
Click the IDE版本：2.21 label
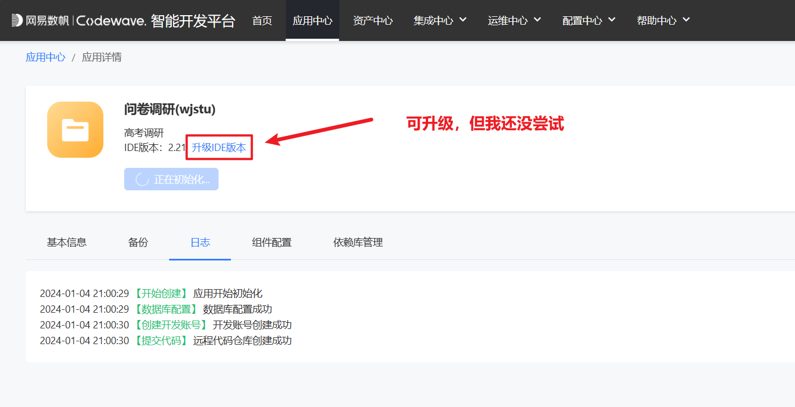tap(155, 148)
